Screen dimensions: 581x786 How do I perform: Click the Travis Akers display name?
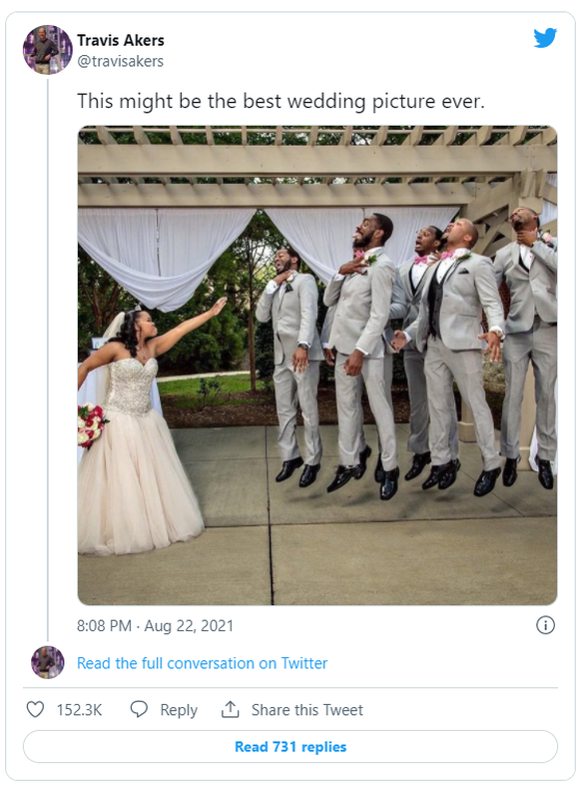pos(120,40)
